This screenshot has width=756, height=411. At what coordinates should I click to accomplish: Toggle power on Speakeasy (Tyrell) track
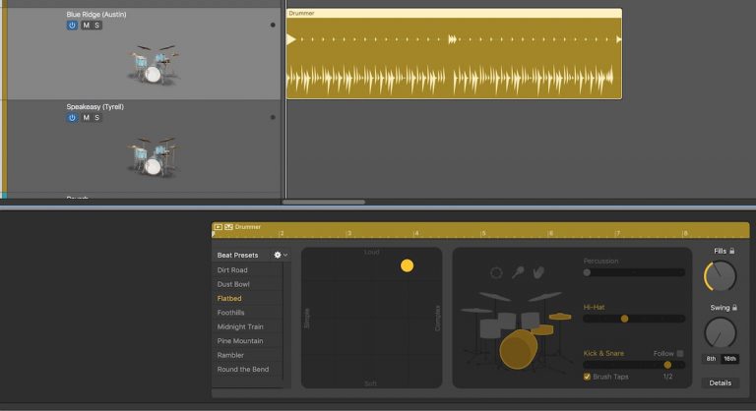[72, 118]
